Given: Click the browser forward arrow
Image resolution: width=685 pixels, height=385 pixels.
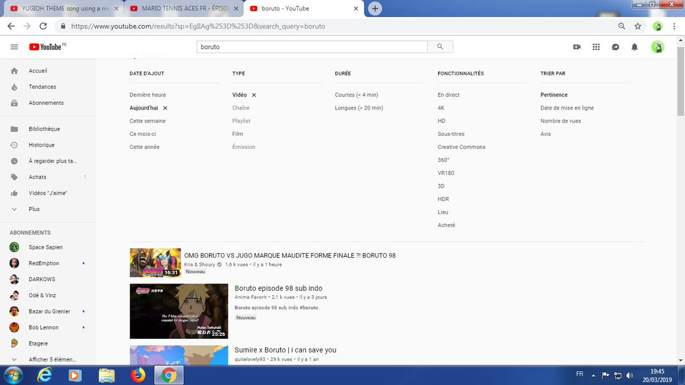Looking at the screenshot, I should click(x=27, y=26).
